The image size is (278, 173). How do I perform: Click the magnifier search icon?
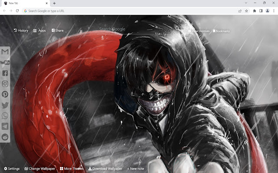177,28
